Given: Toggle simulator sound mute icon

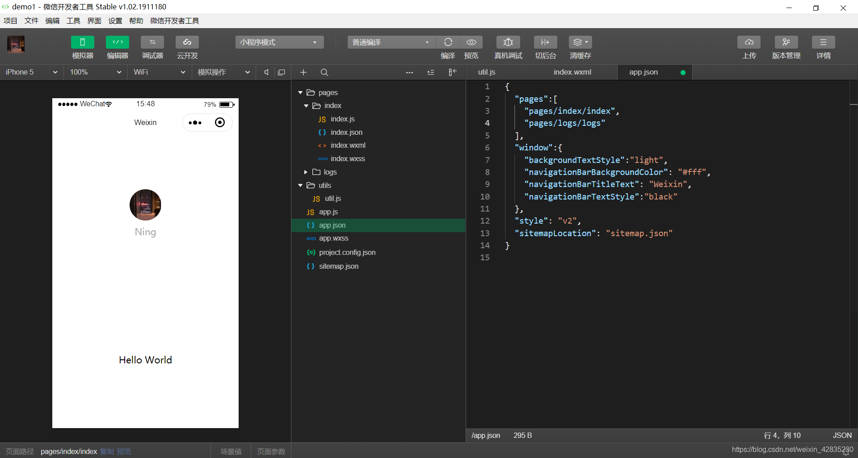Looking at the screenshot, I should pyautogui.click(x=266, y=72).
